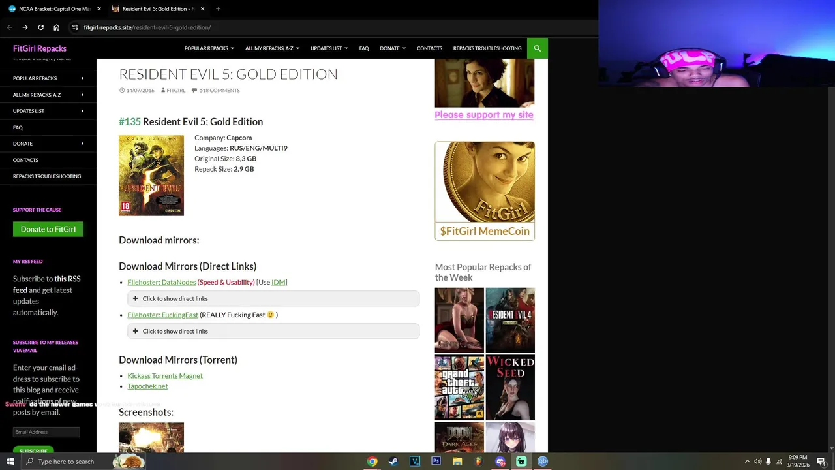Expand FuckingFast direct links spoiler
Viewport: 835px width, 470px height.
273,331
